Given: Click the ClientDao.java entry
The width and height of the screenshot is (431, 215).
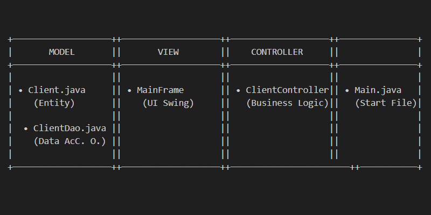Looking at the screenshot, I should pos(69,128).
